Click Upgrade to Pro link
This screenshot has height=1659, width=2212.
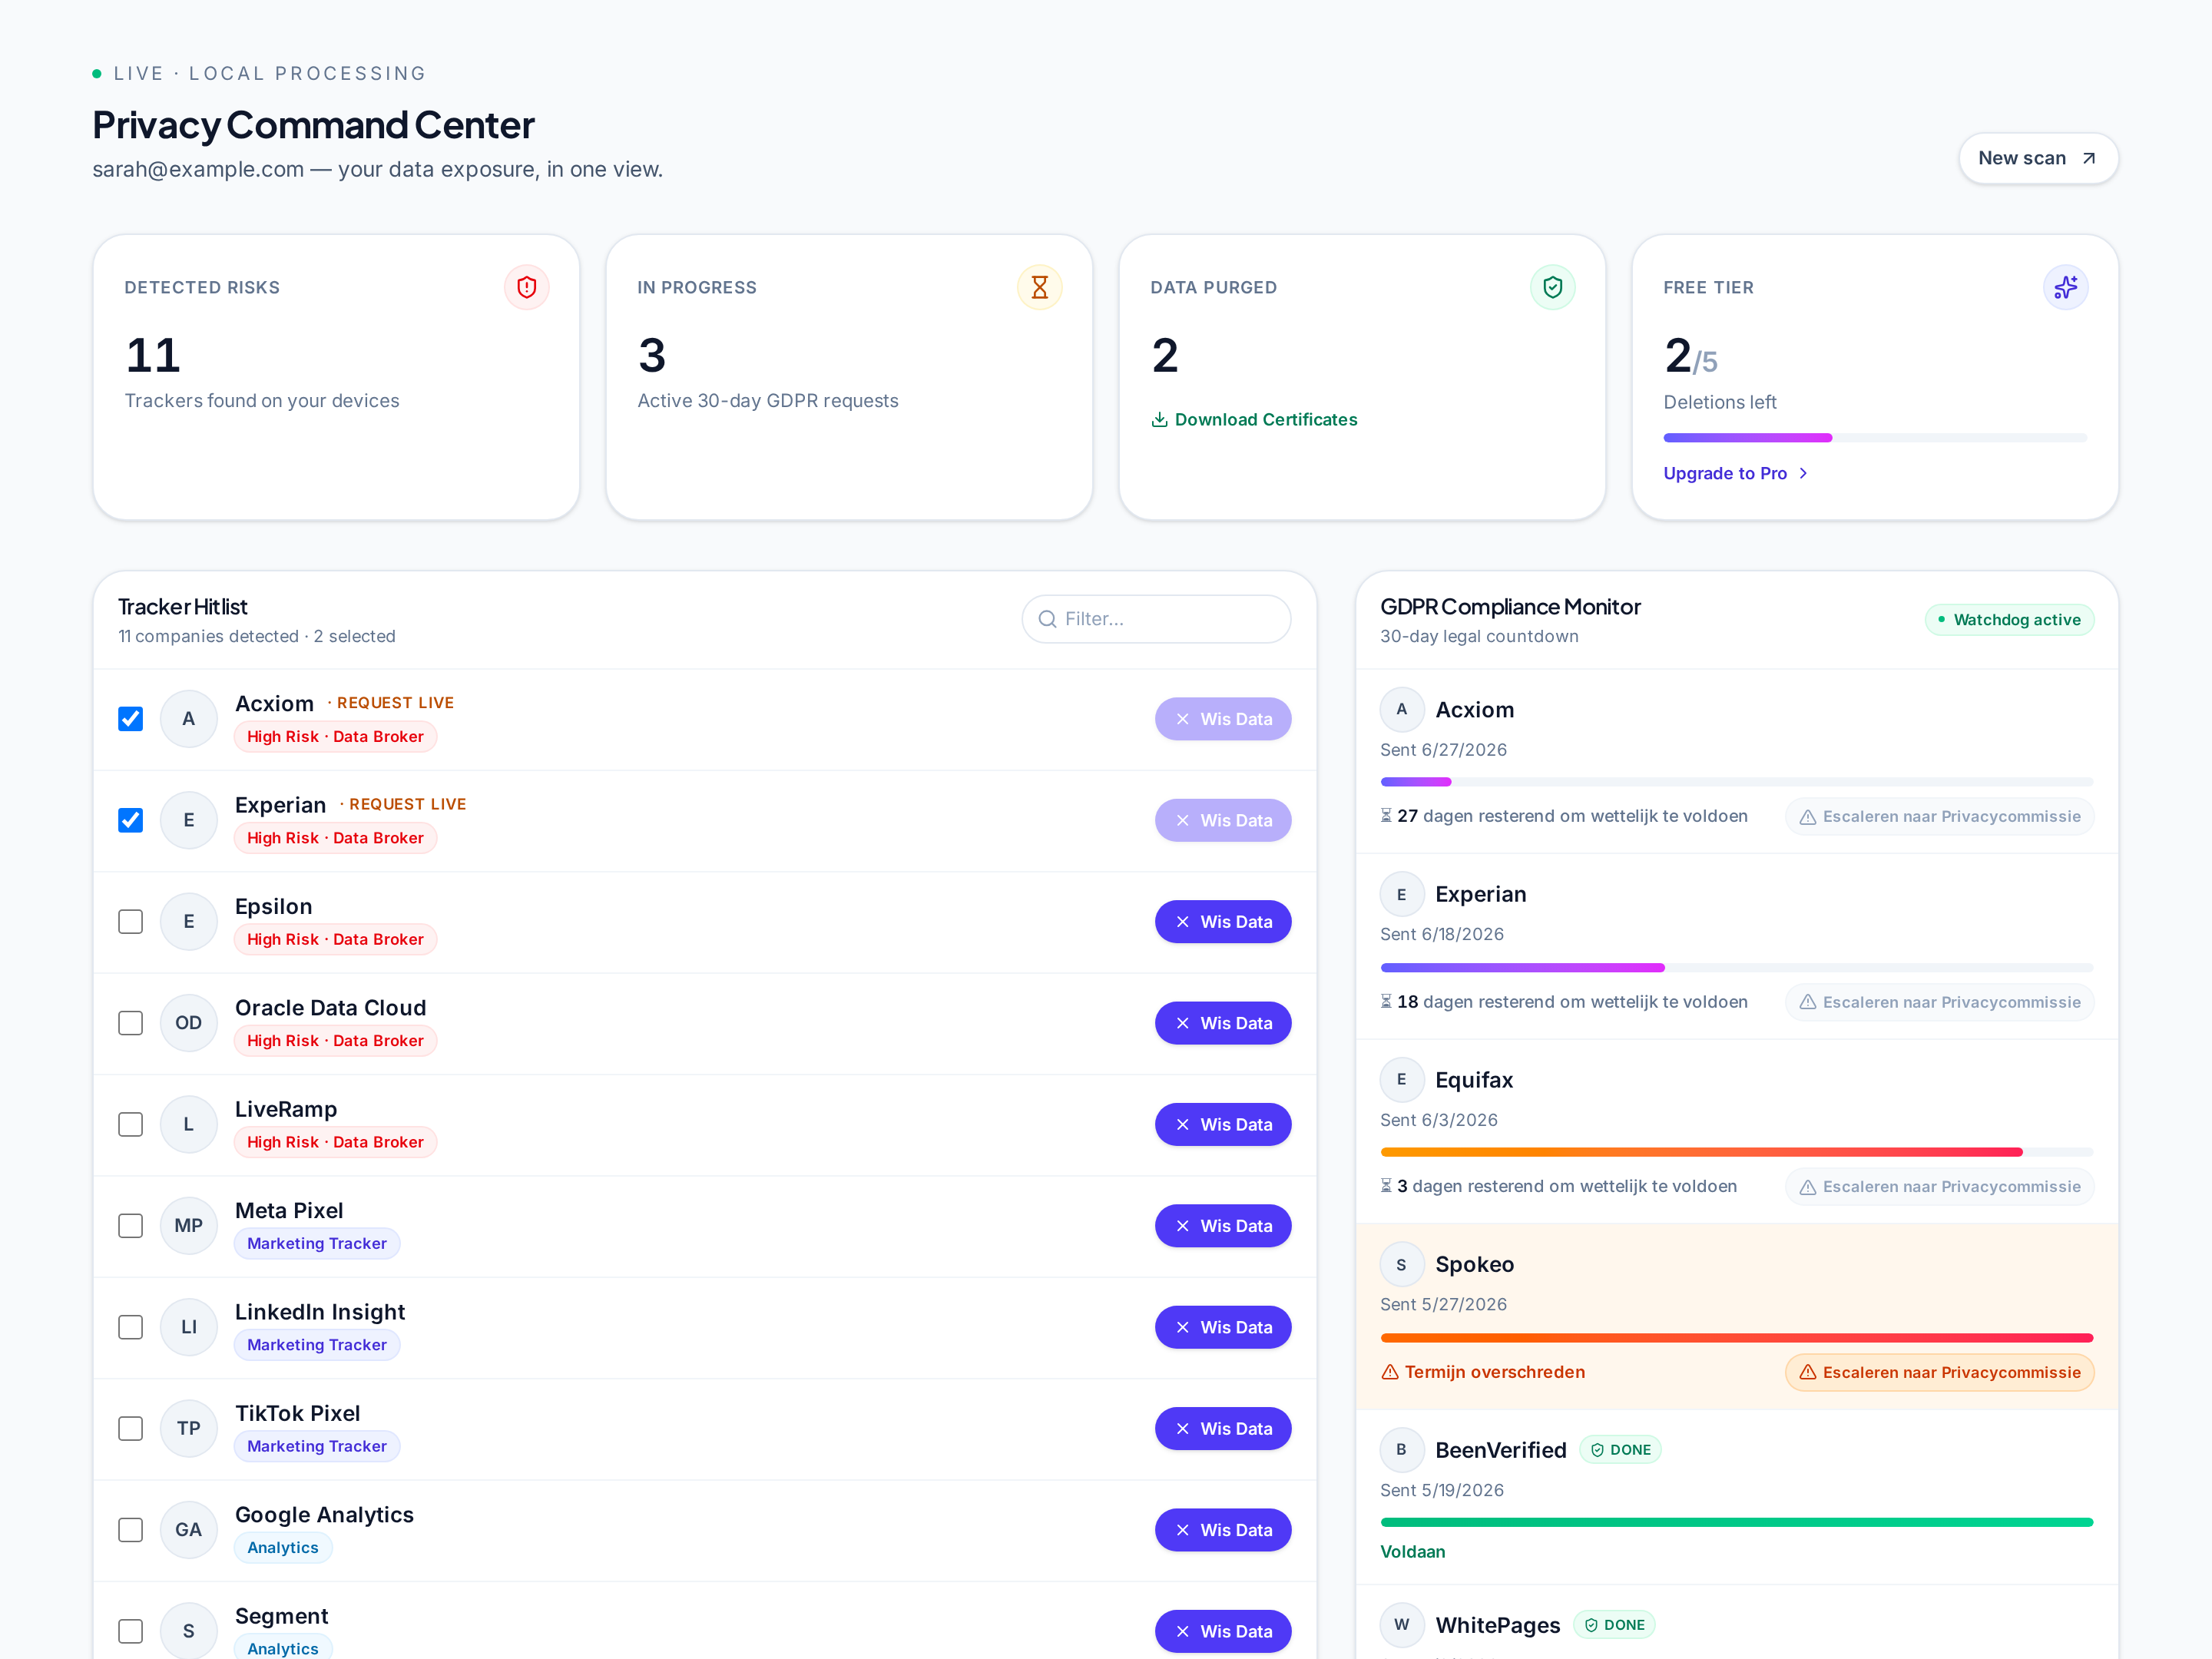[x=1736, y=474]
